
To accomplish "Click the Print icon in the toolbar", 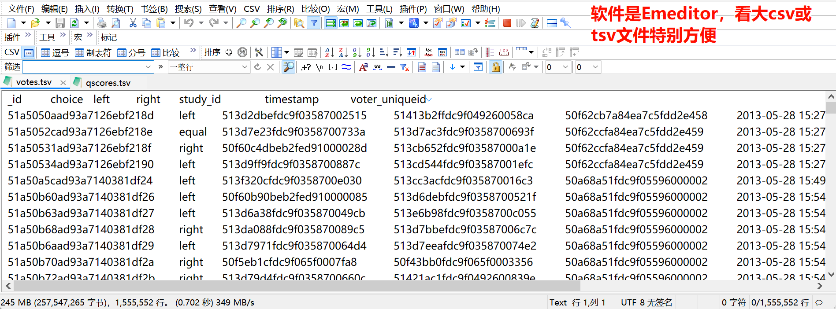I will [102, 23].
